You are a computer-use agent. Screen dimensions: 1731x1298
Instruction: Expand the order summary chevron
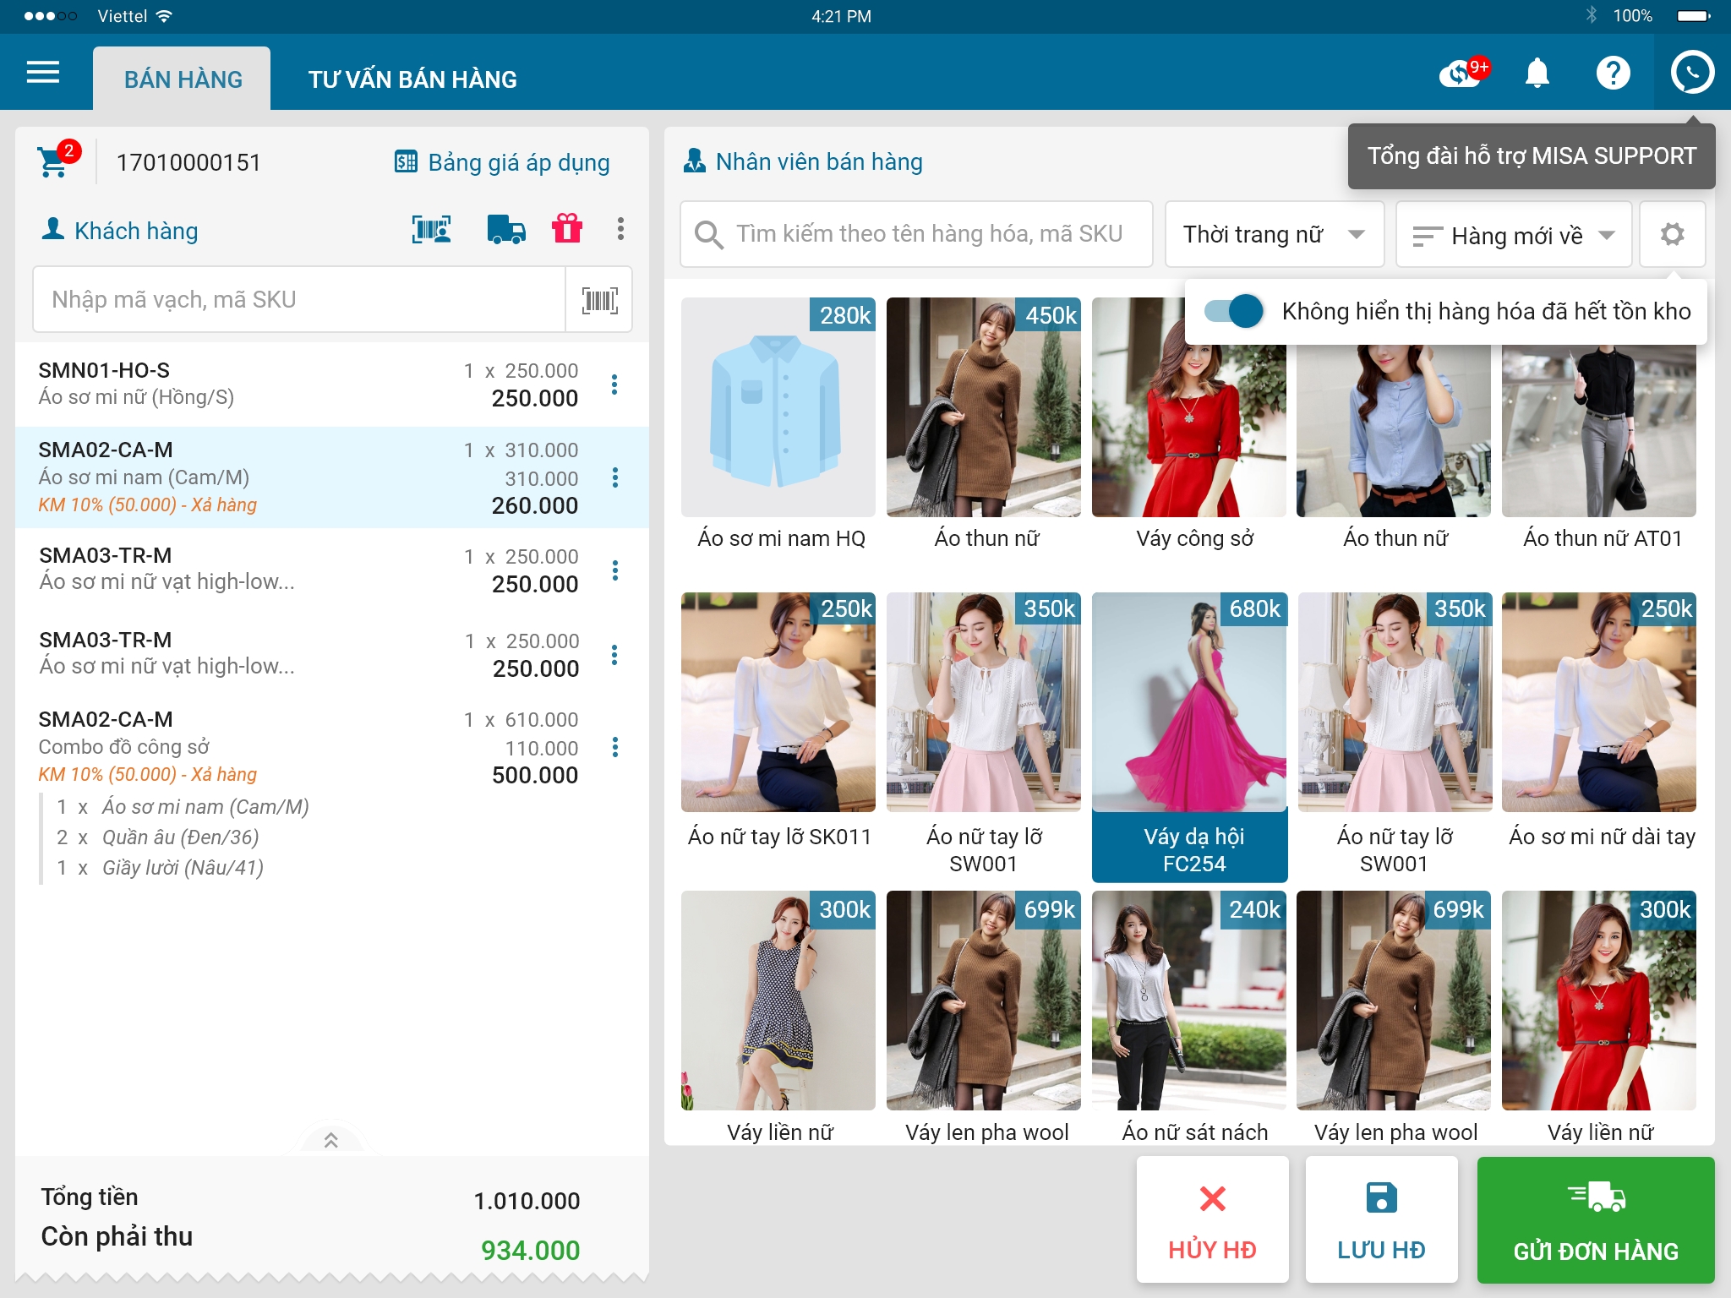click(331, 1140)
